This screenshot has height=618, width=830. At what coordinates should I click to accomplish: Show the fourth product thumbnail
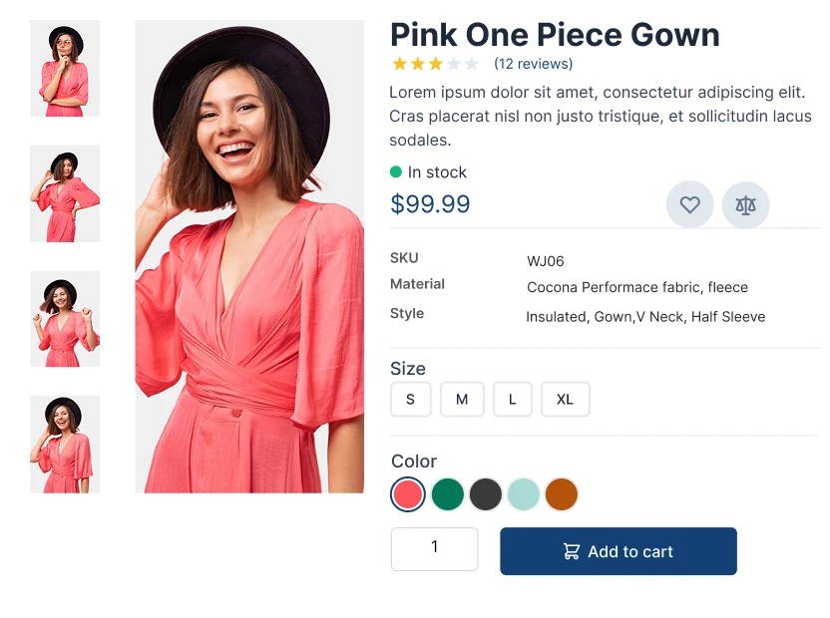pos(65,445)
